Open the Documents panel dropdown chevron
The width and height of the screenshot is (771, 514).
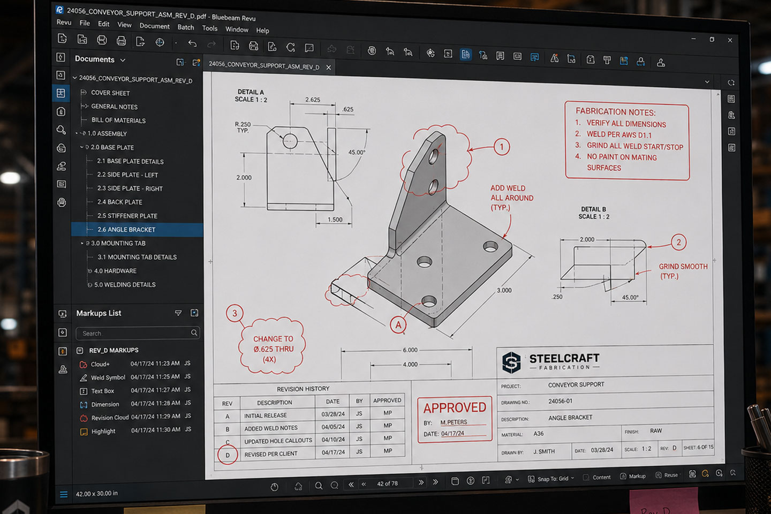(123, 61)
